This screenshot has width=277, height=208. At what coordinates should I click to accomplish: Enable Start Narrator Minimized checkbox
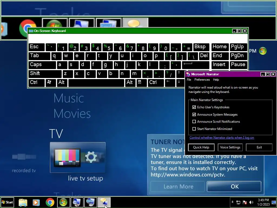(x=194, y=129)
